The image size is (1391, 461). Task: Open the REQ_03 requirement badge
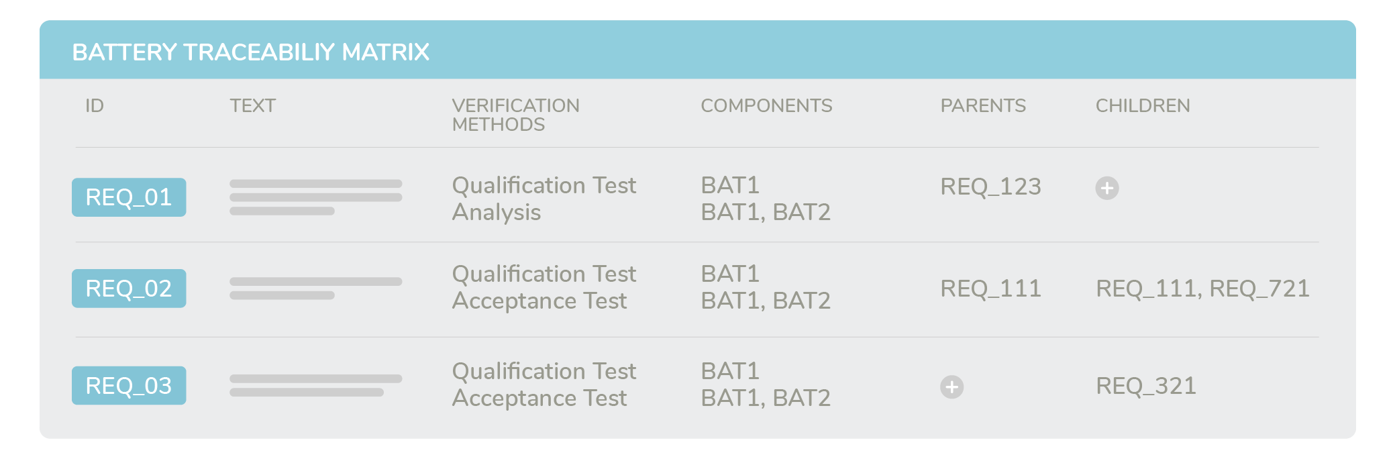coord(129,385)
